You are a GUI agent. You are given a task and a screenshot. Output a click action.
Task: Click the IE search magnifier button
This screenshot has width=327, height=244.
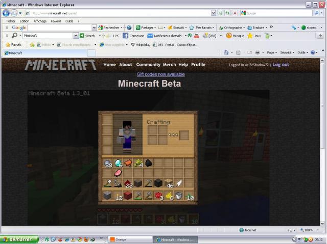317,13
